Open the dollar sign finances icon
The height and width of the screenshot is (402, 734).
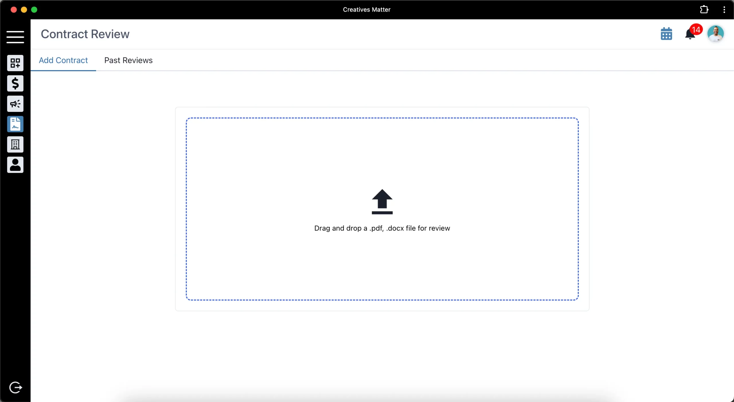click(15, 83)
